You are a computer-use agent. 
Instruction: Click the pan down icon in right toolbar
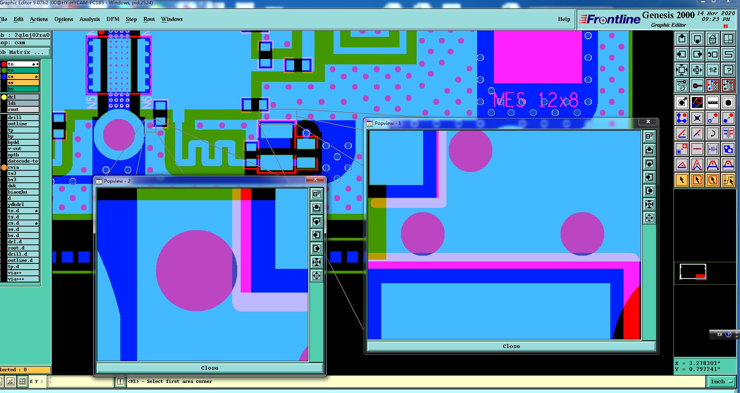(697, 39)
